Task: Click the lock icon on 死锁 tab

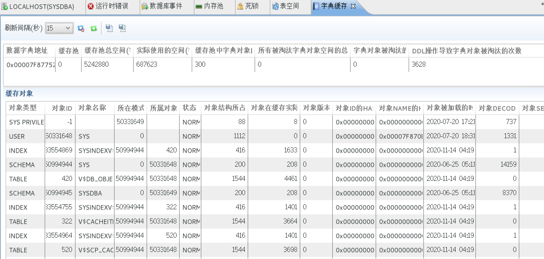Action: (240, 7)
